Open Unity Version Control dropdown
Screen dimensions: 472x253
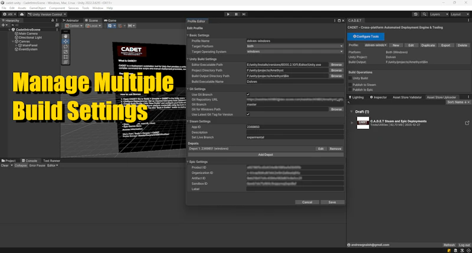pyautogui.click(x=47, y=14)
